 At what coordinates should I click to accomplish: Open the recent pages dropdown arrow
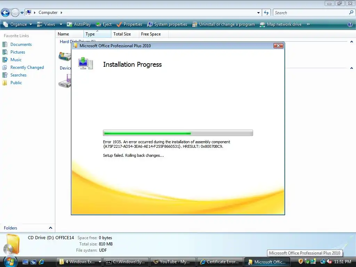point(22,13)
